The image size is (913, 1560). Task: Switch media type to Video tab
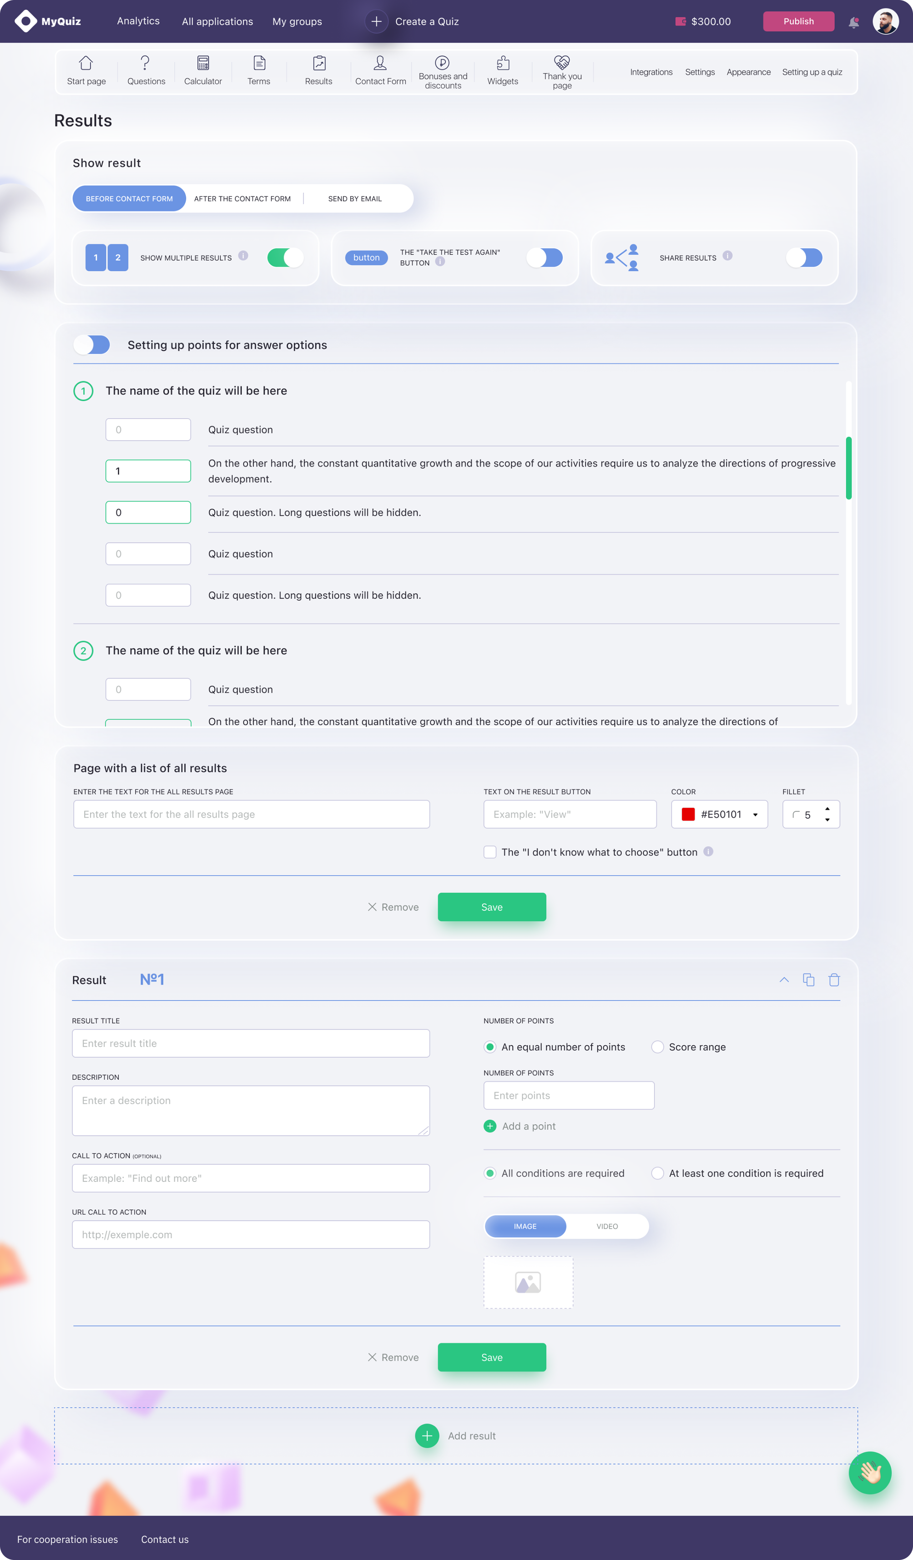click(x=607, y=1226)
